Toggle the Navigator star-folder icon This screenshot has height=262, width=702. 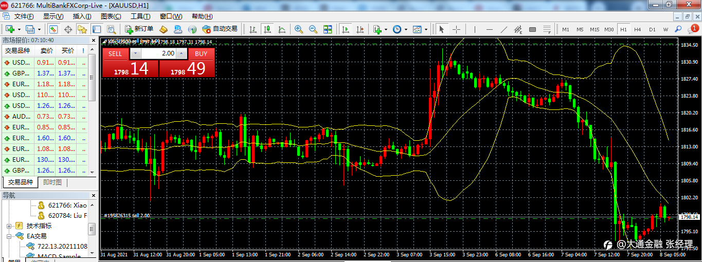tap(82, 29)
